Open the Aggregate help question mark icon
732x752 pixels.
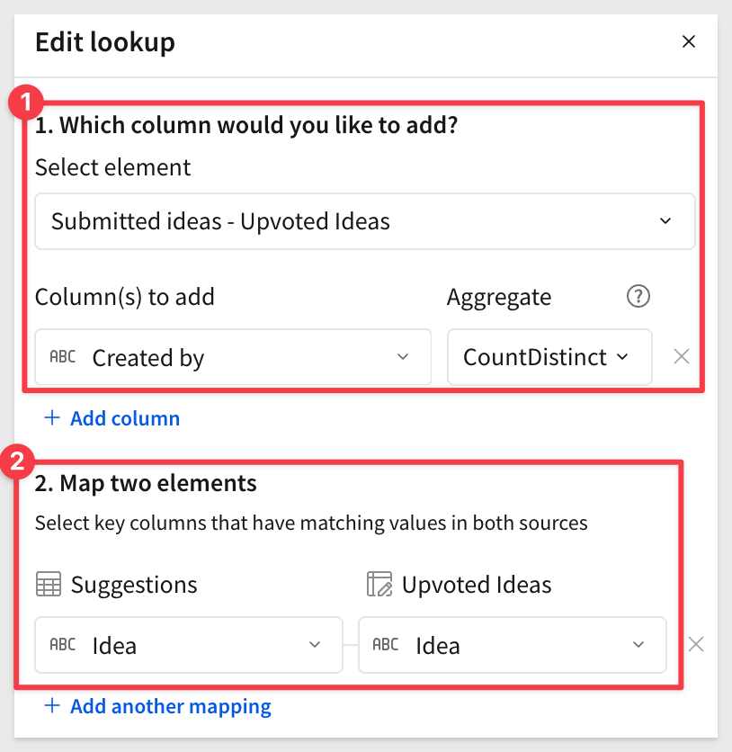click(x=638, y=297)
